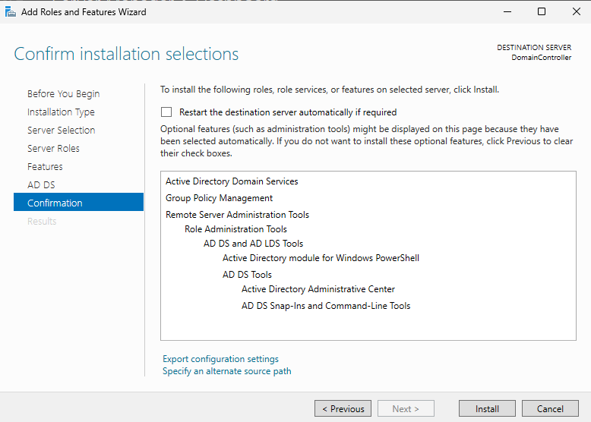Enable restart destination server automatically checkbox
Viewport: 591px width, 422px height.
click(x=166, y=112)
